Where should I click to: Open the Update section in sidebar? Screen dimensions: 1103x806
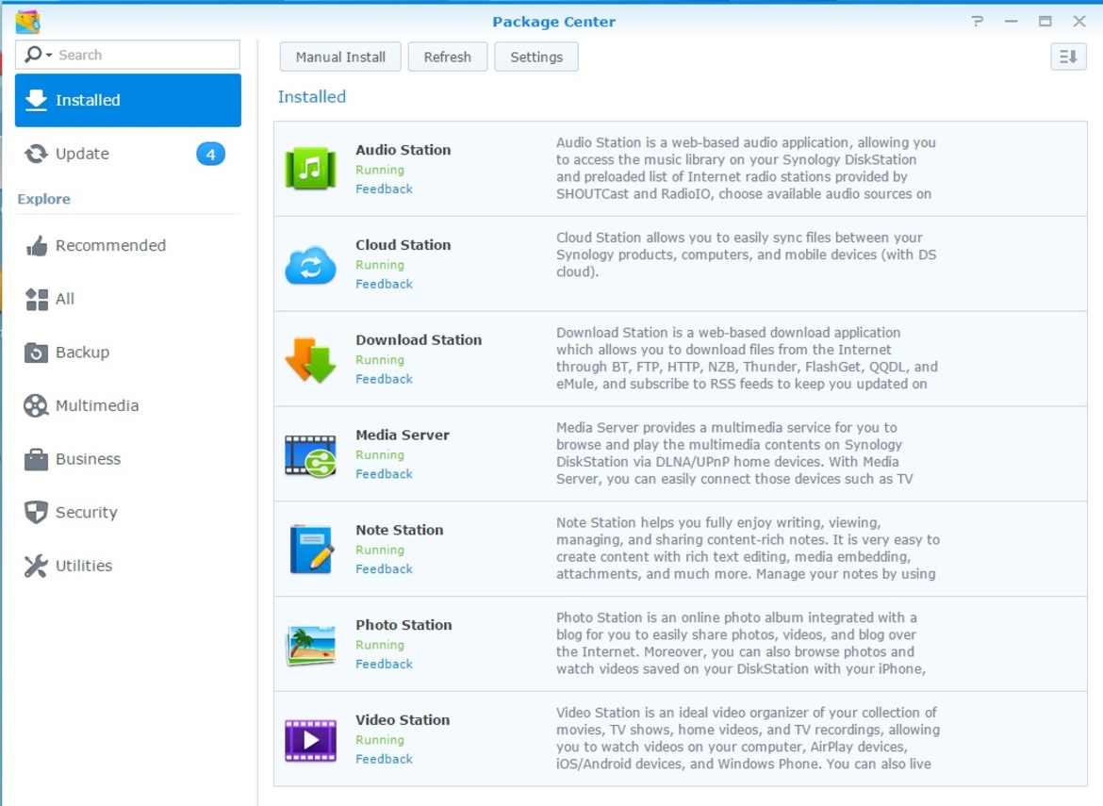click(128, 154)
